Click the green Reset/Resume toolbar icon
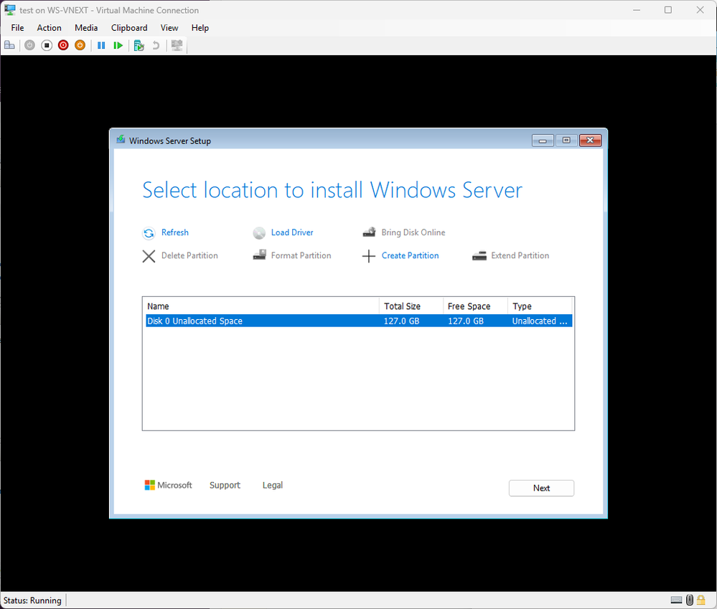This screenshot has width=717, height=609. tap(118, 45)
